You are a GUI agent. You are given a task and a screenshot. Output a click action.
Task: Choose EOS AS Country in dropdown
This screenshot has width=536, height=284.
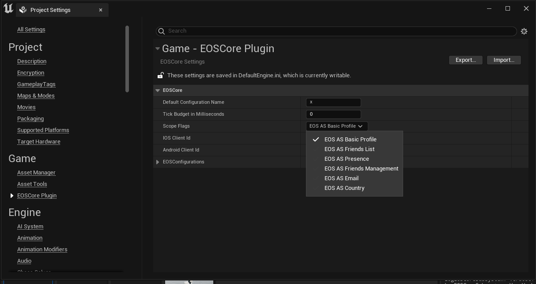tap(344, 188)
